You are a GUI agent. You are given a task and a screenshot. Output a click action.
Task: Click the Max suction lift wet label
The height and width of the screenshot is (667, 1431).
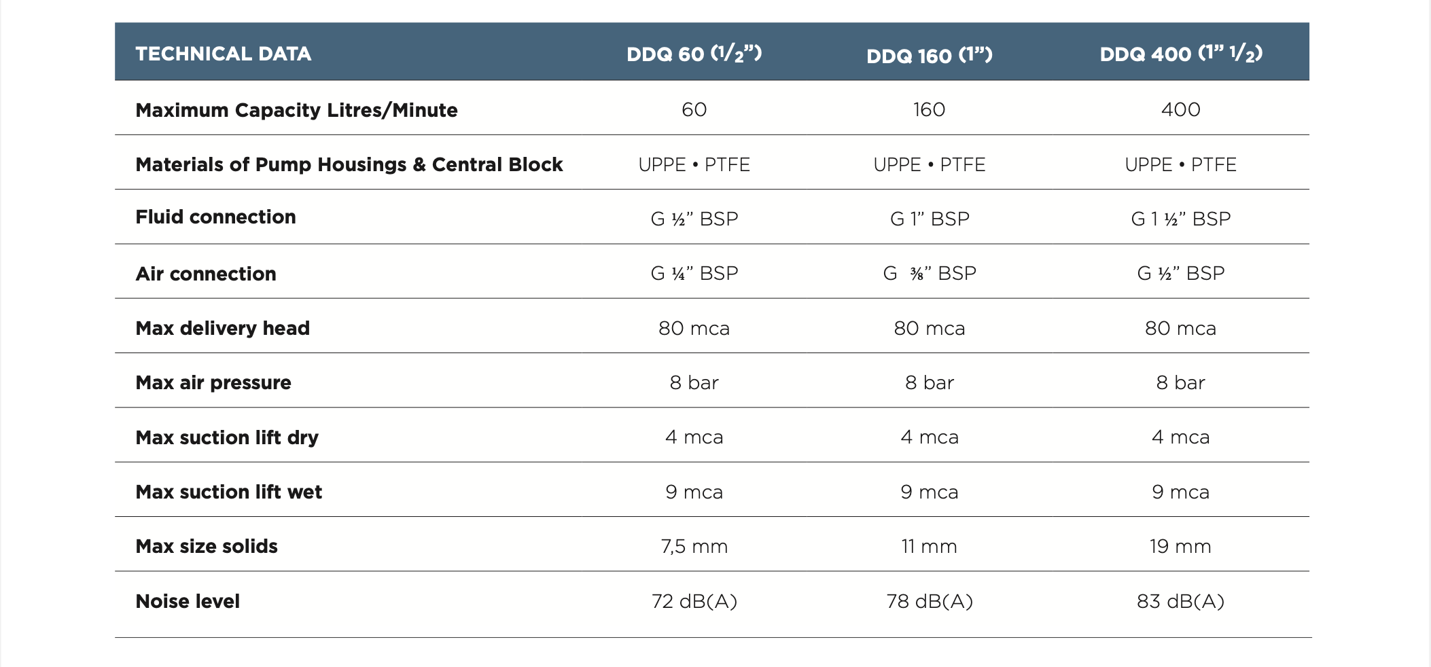[228, 492]
